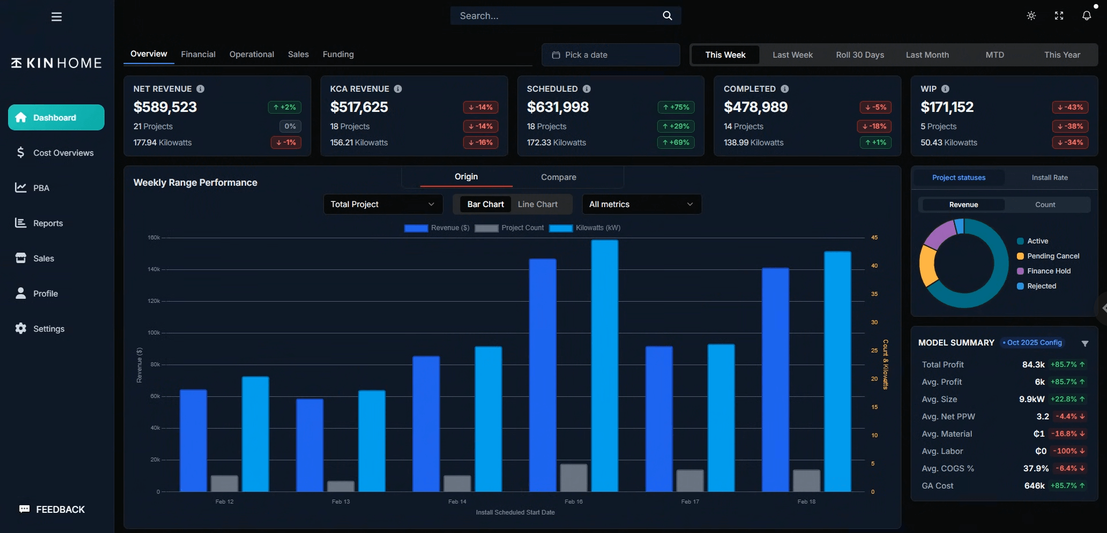Click the Net Revenue info icon
The height and width of the screenshot is (533, 1107).
tap(200, 89)
